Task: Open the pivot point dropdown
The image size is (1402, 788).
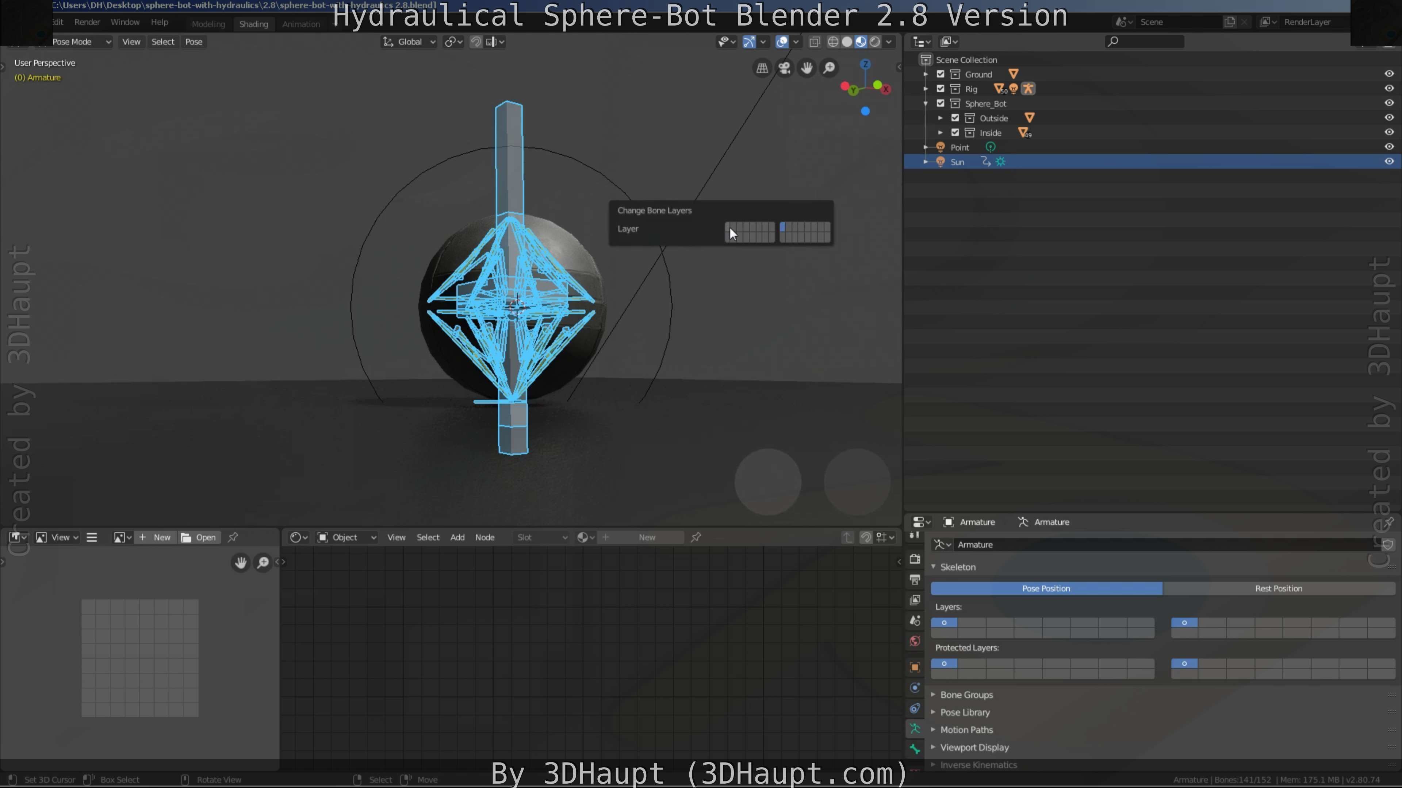Action: (453, 42)
